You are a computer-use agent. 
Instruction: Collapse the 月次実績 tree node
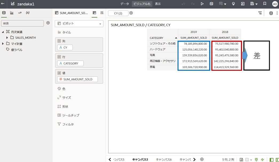3,32
